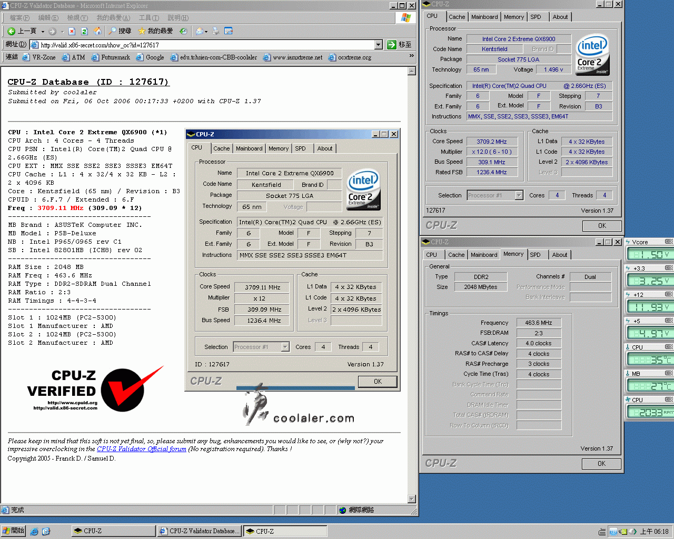Click the Core Speed 3709.2 MHz value
Viewport: 674px width, 539px height.
[x=492, y=142]
